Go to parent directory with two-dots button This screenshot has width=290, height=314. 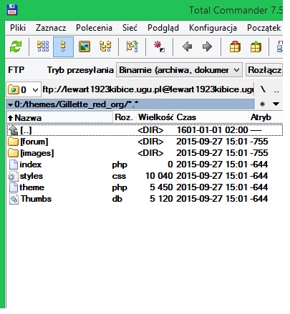pos(276,91)
